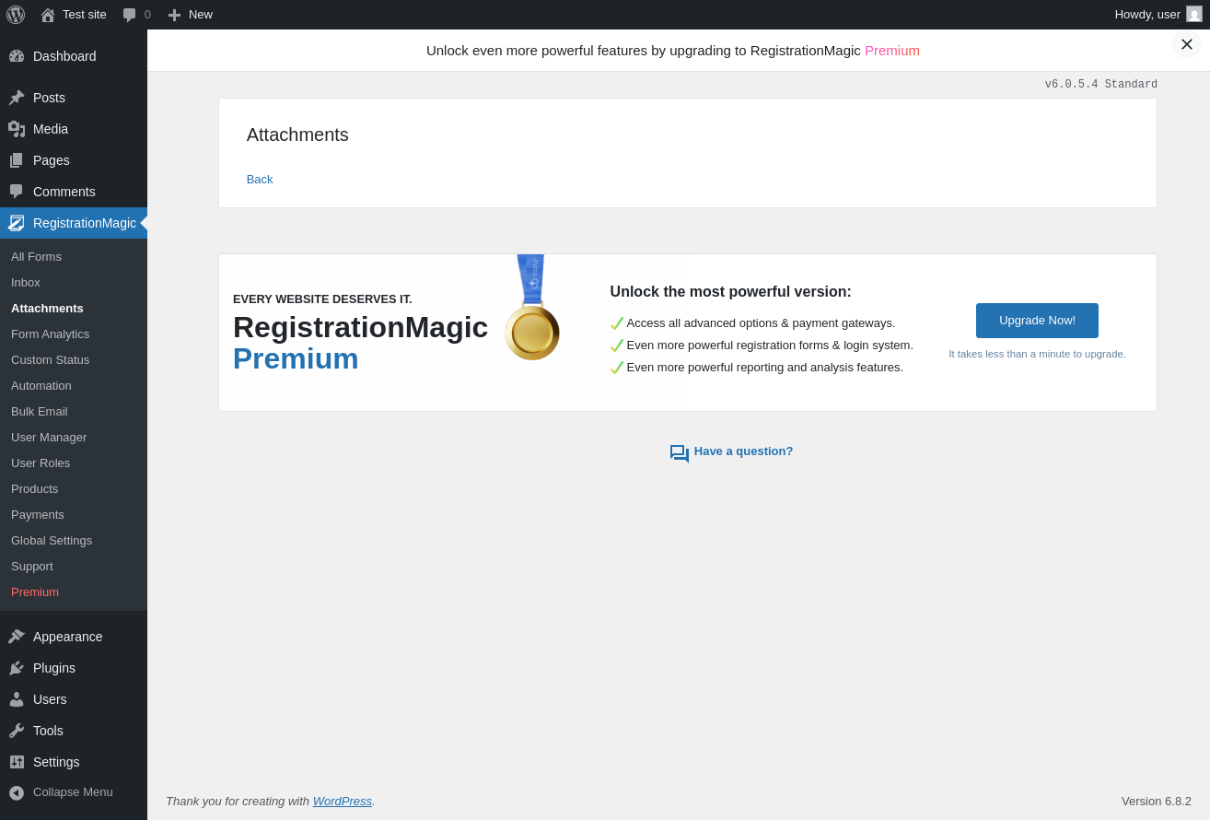
Task: Click the RegistrationMagic menu icon
Action: tap(17, 223)
